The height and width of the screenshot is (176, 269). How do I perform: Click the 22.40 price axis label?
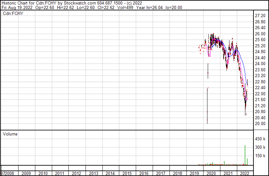(x=260, y=88)
